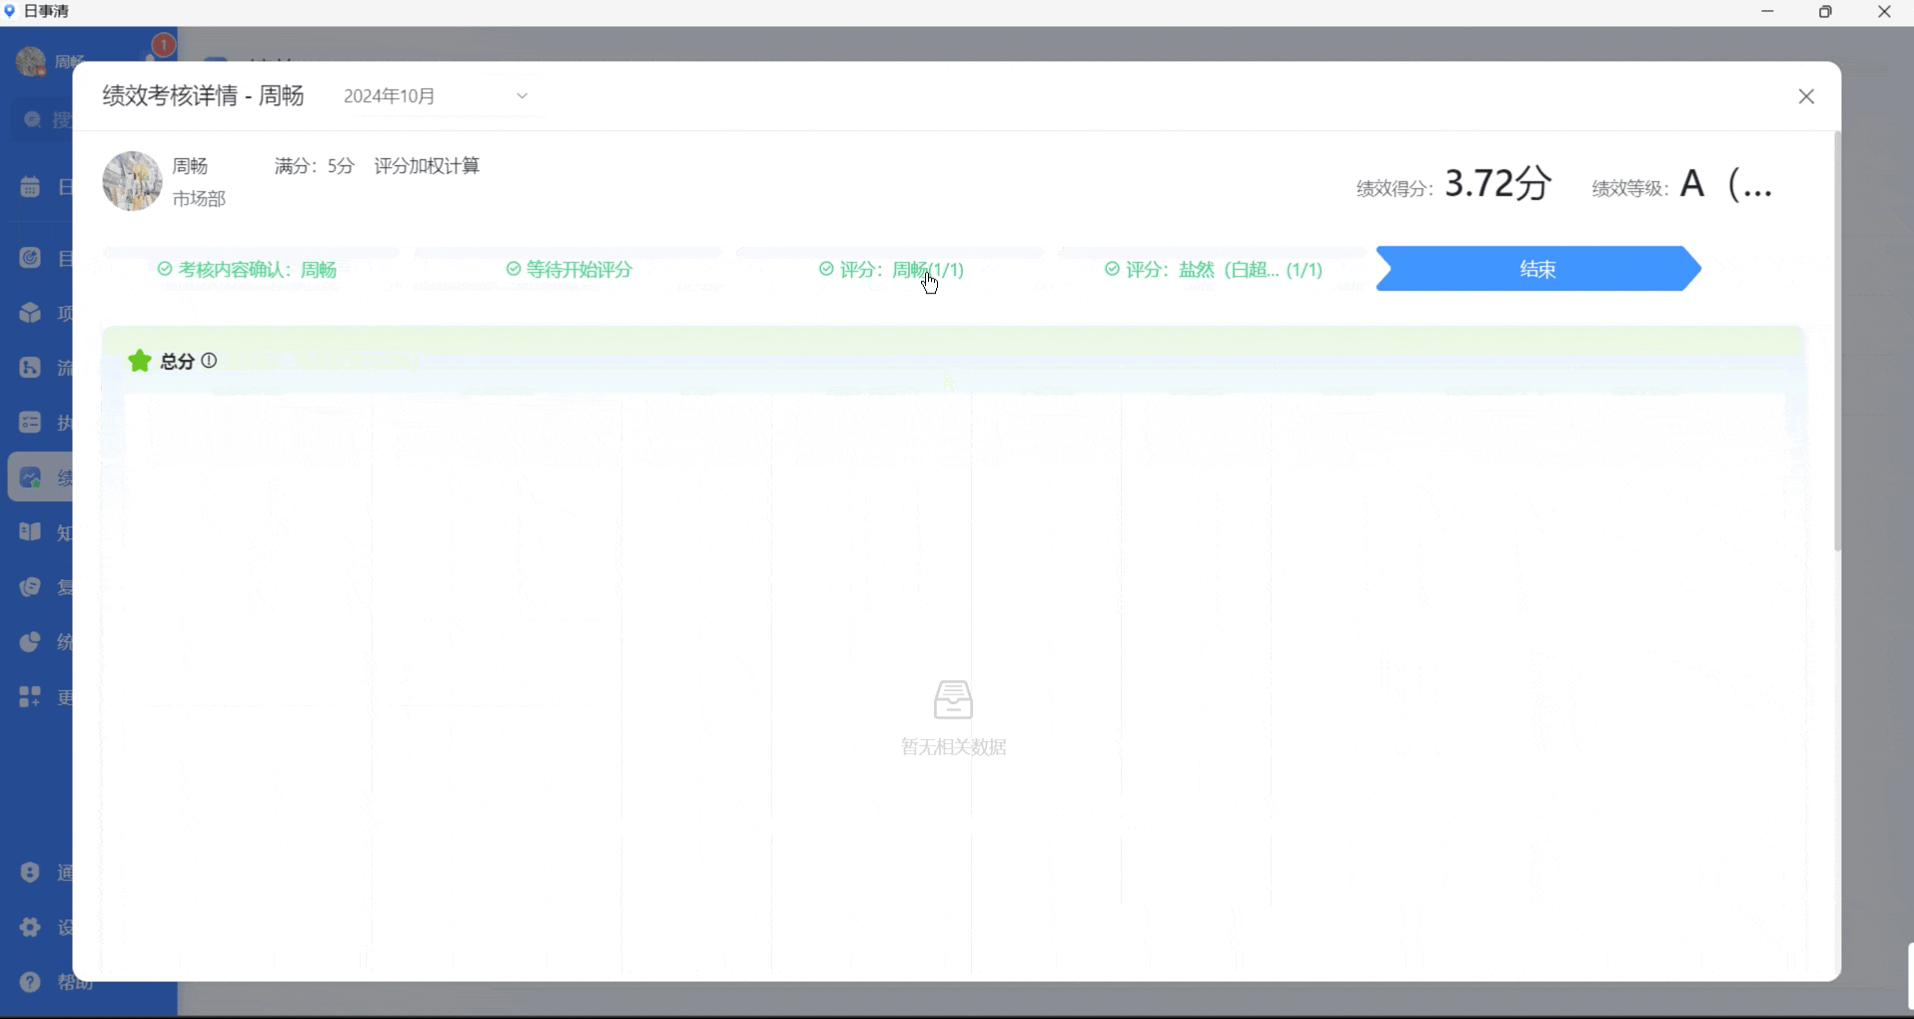Screen dimensions: 1914x1019
Task: Click the user avatar at the sidebar top
Action: [31, 62]
